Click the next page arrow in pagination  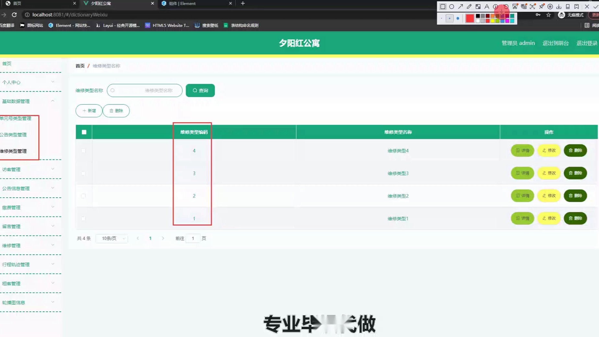(x=163, y=238)
